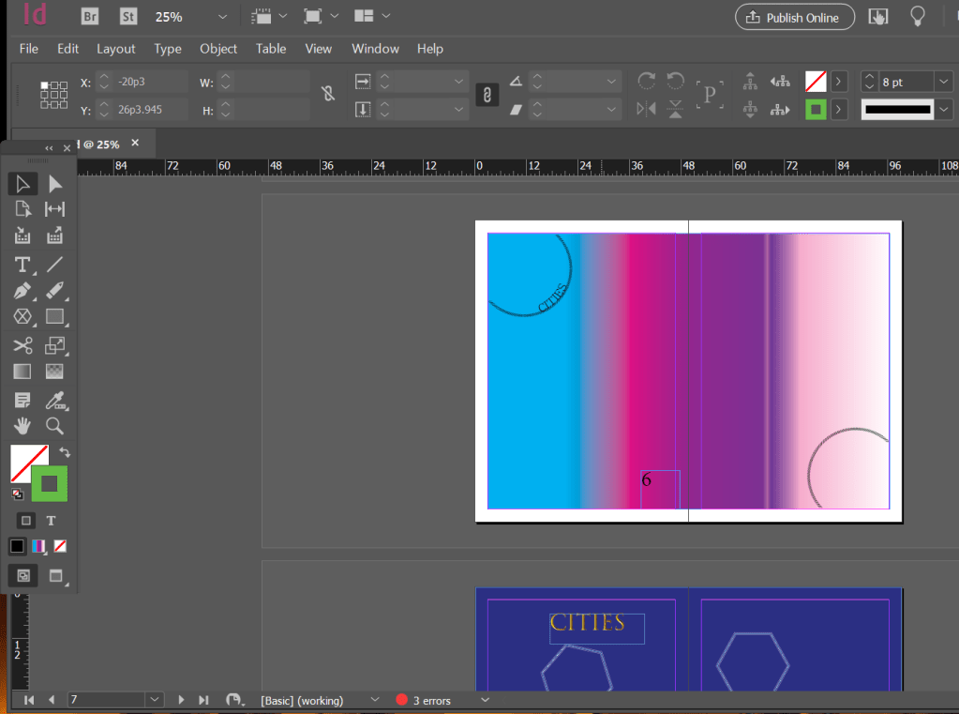
Task: Open the page number dropdown
Action: pyautogui.click(x=155, y=700)
